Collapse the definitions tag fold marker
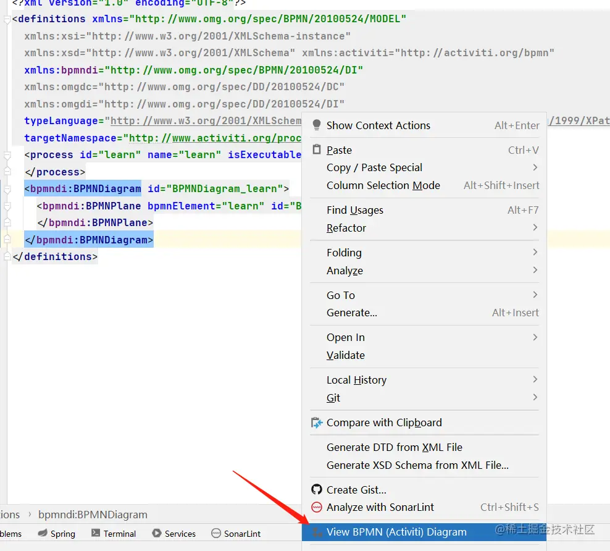Image resolution: width=610 pixels, height=551 pixels. coord(7,19)
